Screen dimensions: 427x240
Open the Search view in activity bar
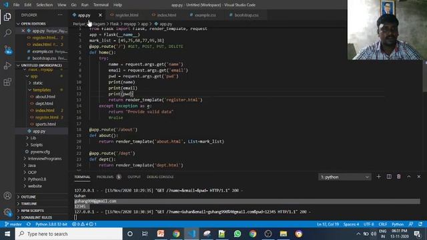point(7,33)
